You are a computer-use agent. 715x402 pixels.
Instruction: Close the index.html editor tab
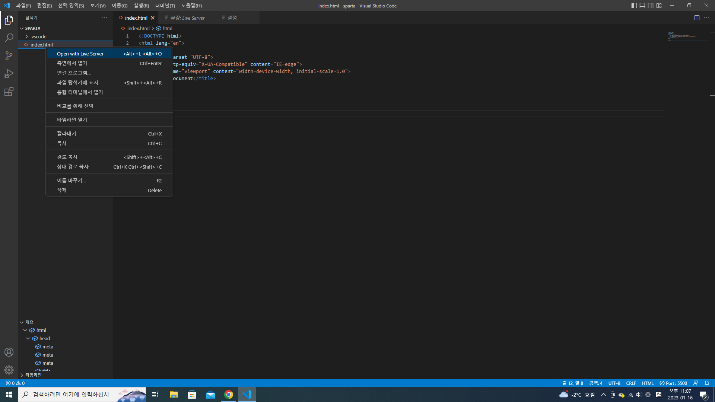click(153, 18)
